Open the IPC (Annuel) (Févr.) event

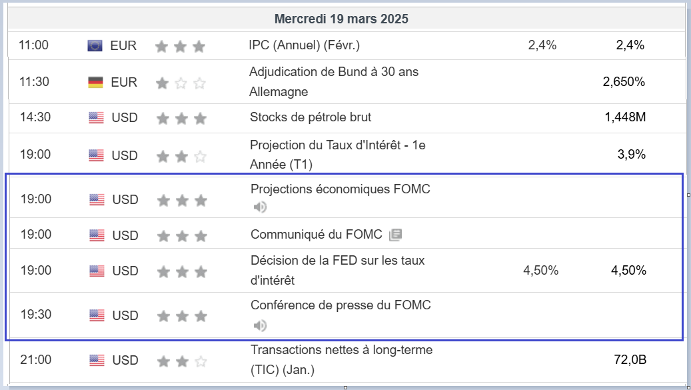coord(304,45)
